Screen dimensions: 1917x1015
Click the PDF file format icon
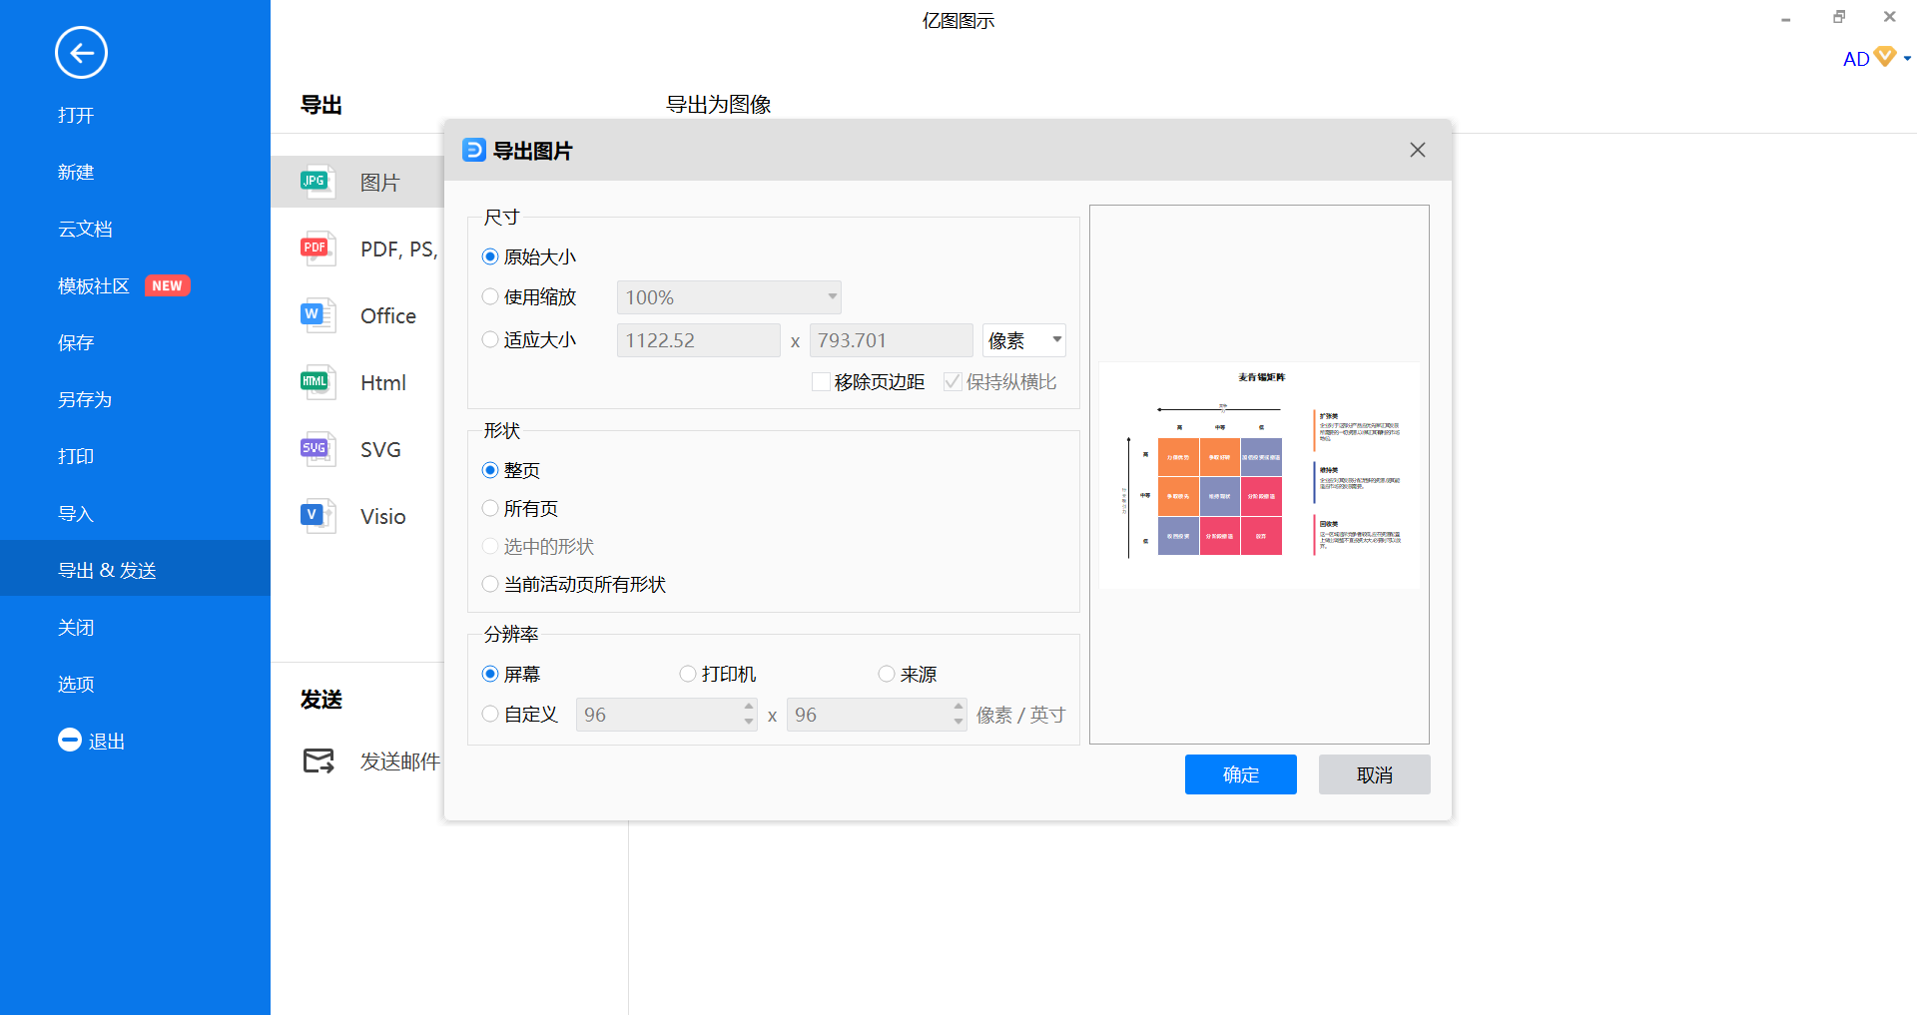click(x=318, y=249)
